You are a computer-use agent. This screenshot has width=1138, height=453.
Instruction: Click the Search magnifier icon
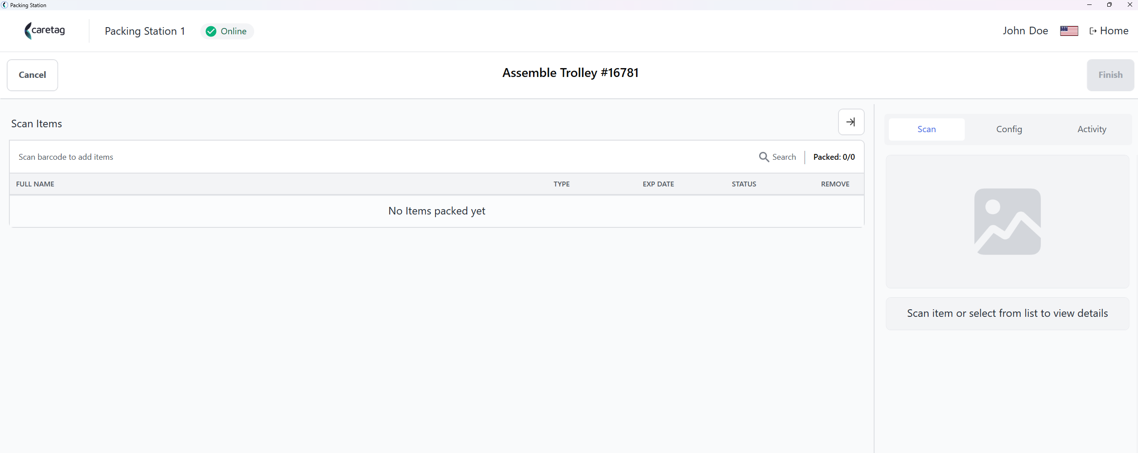tap(764, 157)
